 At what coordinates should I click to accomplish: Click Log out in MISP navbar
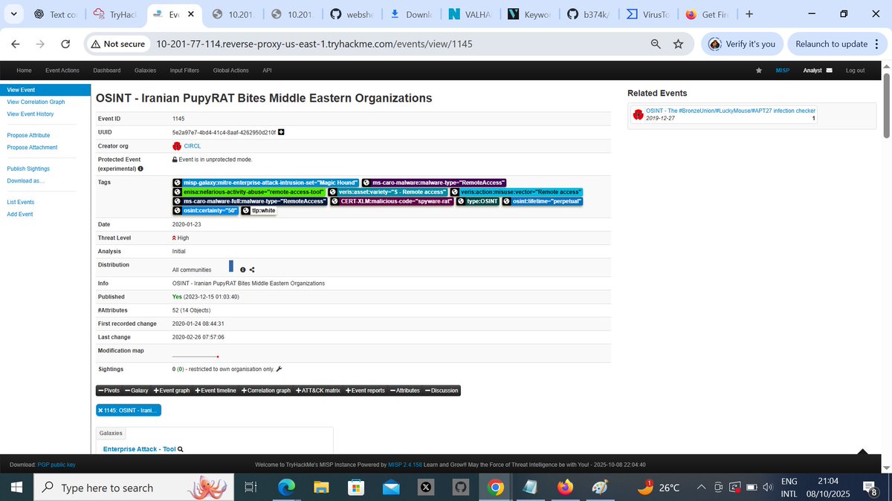pos(855,71)
